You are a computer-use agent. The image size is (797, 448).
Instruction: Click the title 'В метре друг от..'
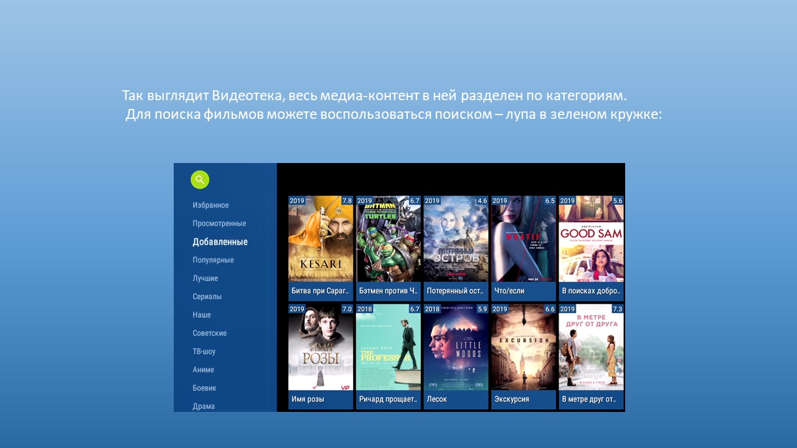(589, 399)
